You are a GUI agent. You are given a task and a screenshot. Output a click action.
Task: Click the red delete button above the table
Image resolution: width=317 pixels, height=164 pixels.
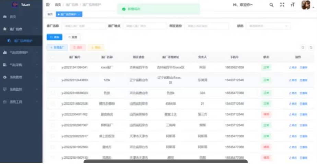pyautogui.click(x=78, y=47)
